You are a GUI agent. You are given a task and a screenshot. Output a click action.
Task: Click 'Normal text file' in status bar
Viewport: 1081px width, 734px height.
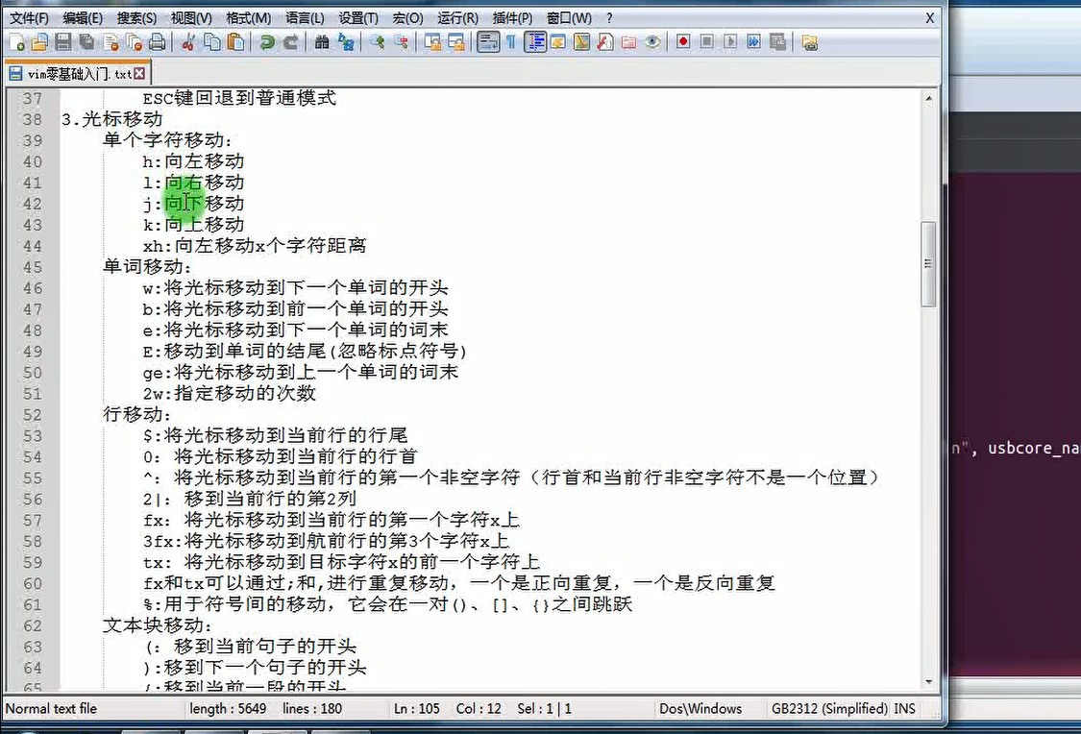tap(51, 708)
